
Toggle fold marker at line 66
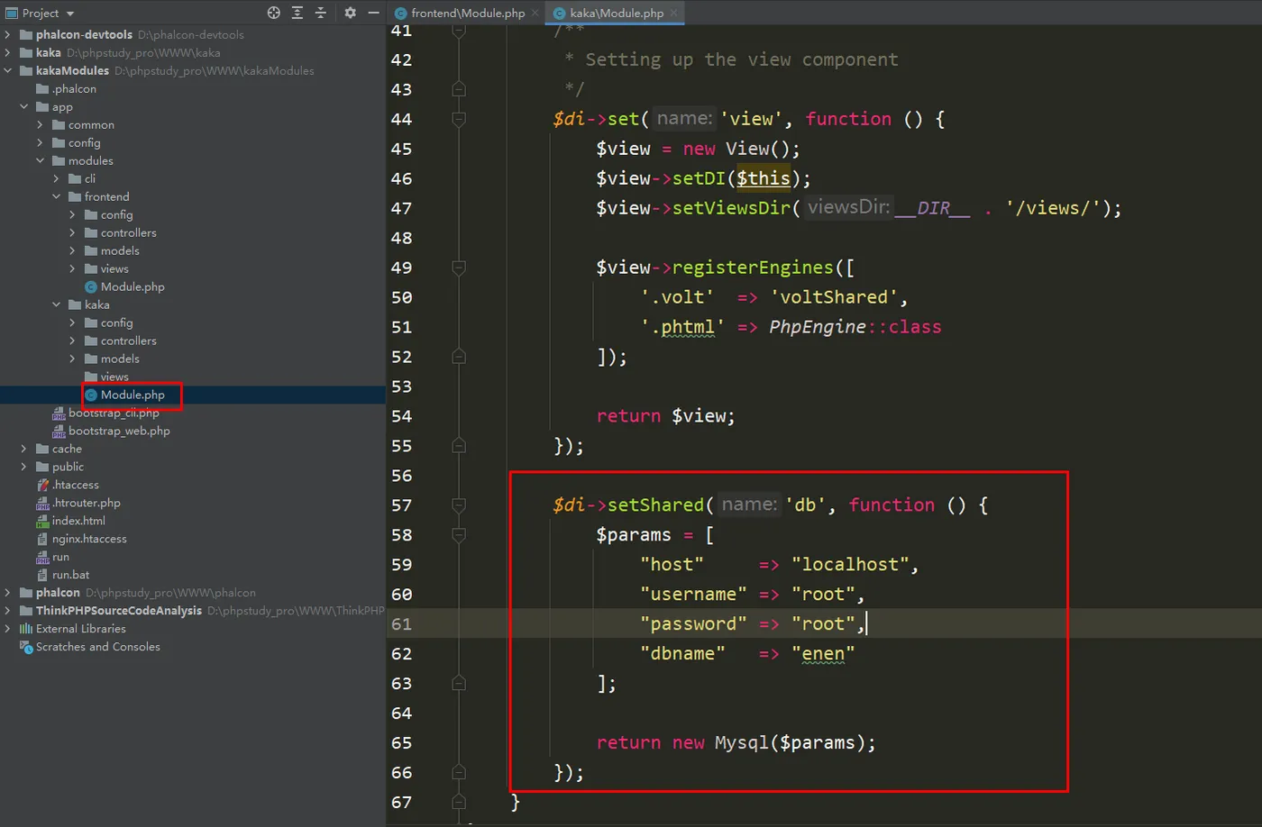click(x=459, y=772)
